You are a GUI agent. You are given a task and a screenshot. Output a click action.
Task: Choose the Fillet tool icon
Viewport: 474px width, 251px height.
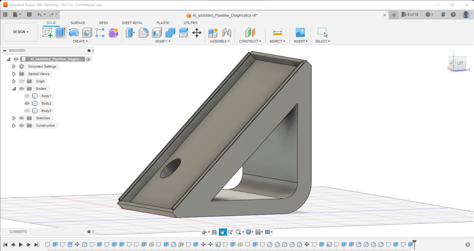tap(143, 32)
